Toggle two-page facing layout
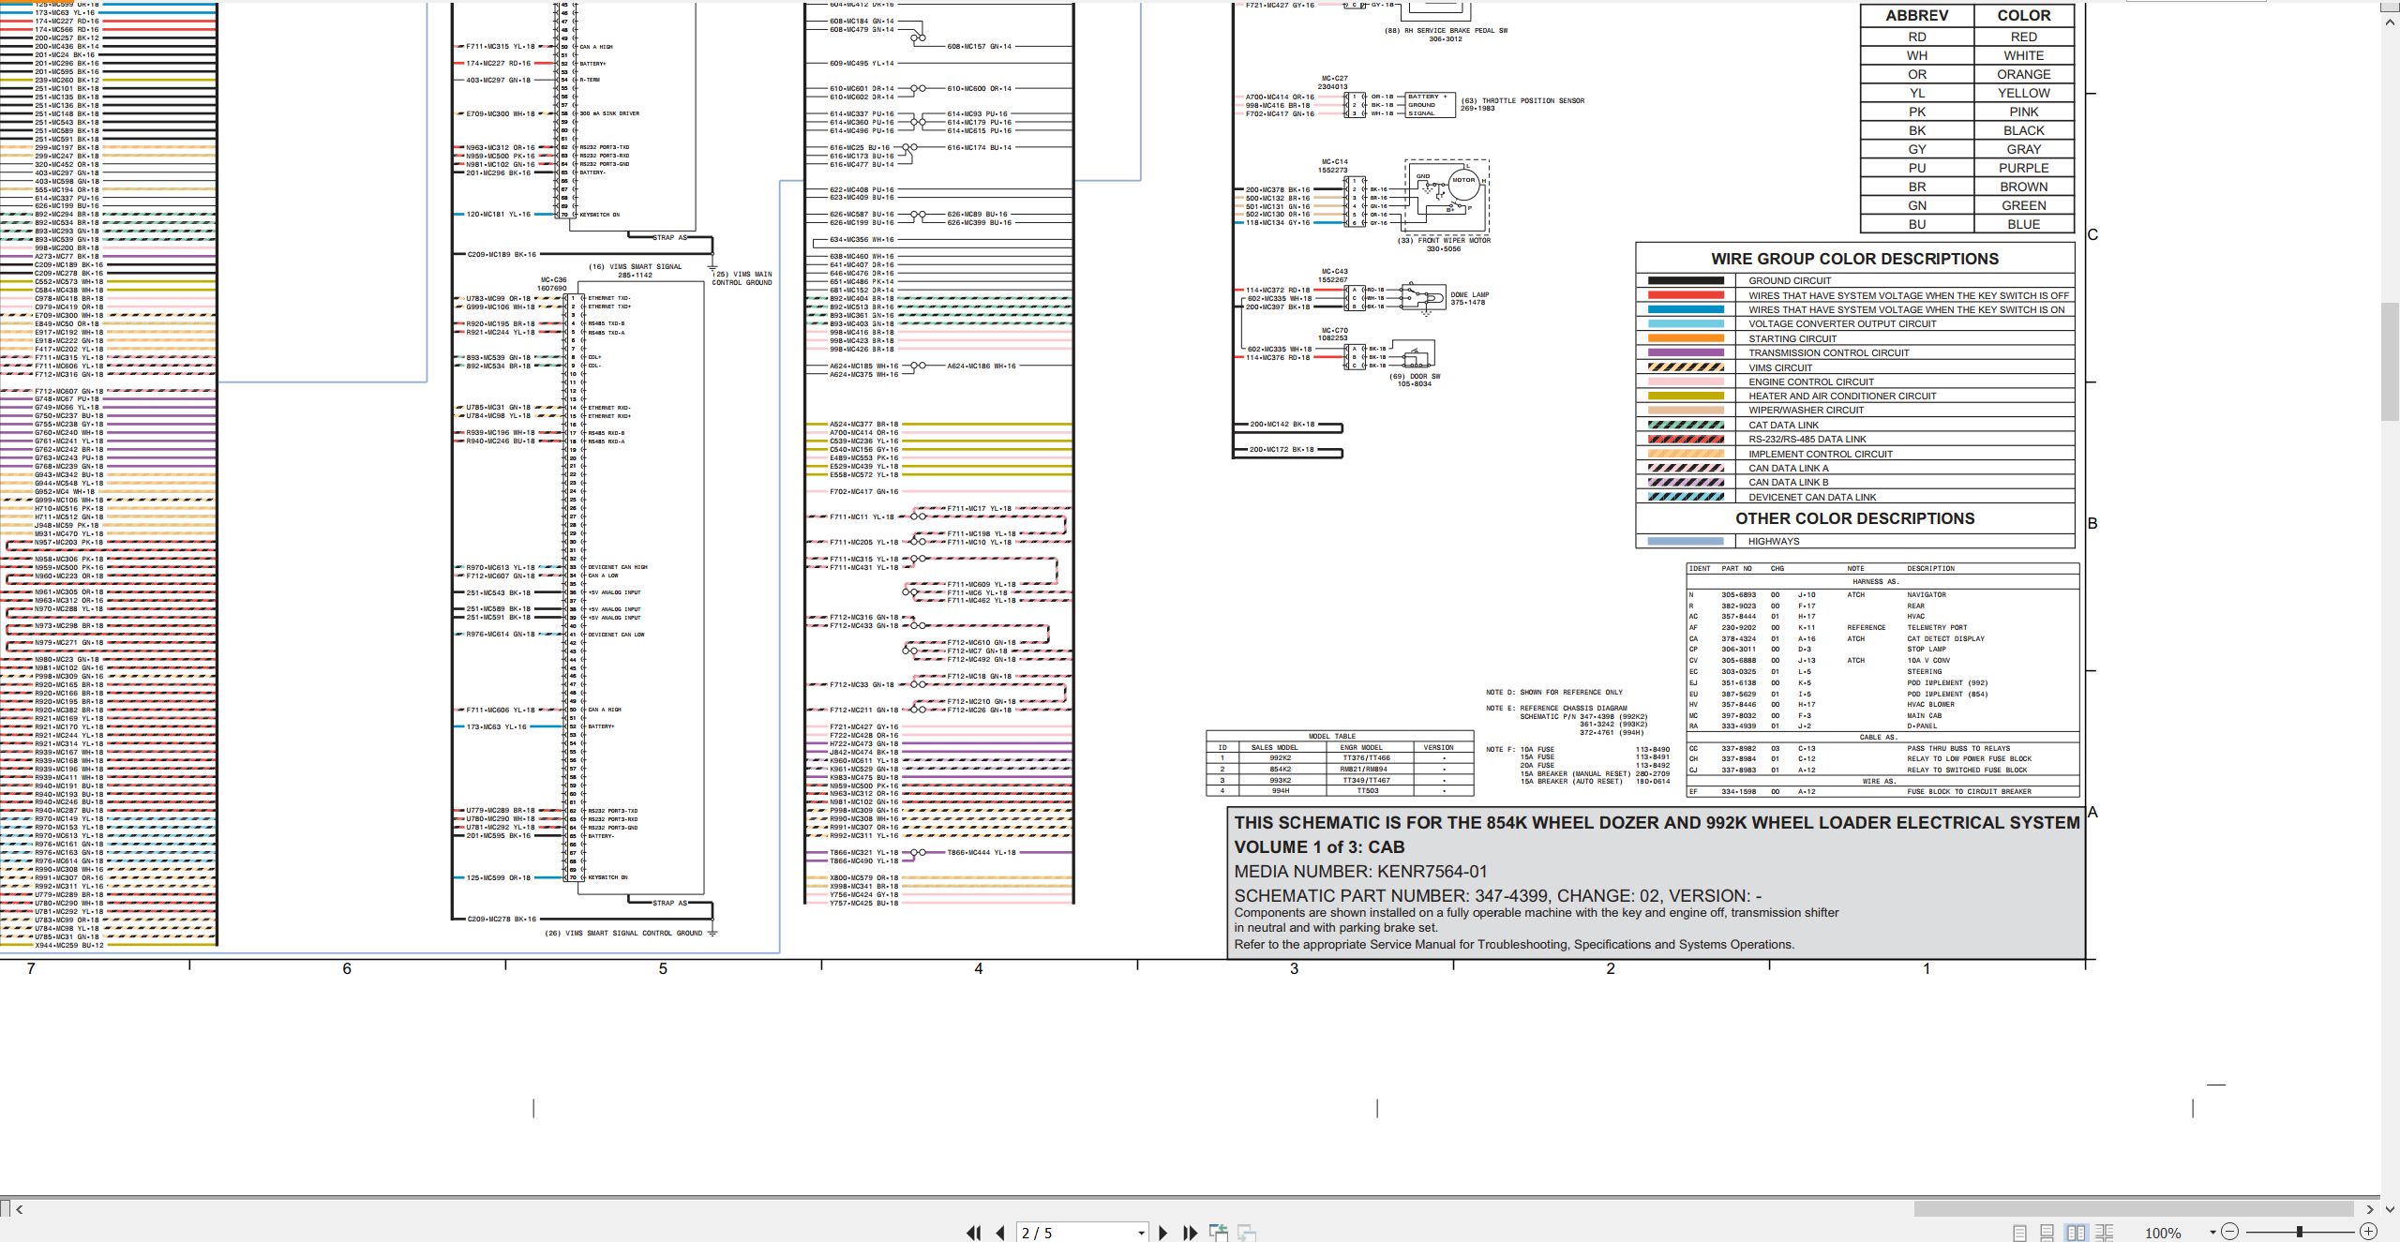 click(x=2076, y=1233)
